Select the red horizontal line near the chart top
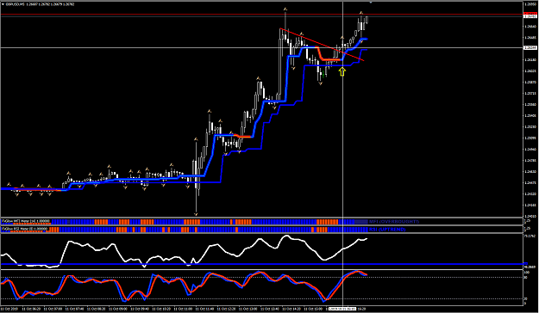The width and height of the screenshot is (539, 313). coord(261,15)
